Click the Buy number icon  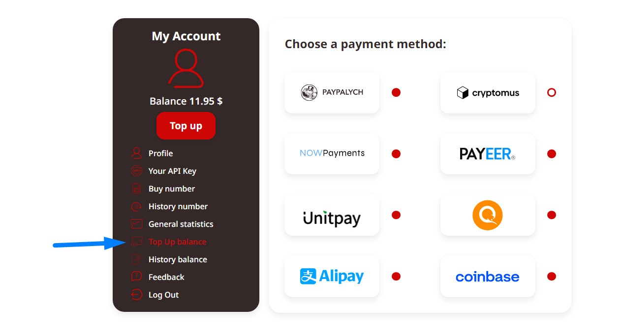[136, 189]
